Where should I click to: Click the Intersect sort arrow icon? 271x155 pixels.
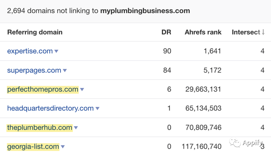tap(263, 32)
